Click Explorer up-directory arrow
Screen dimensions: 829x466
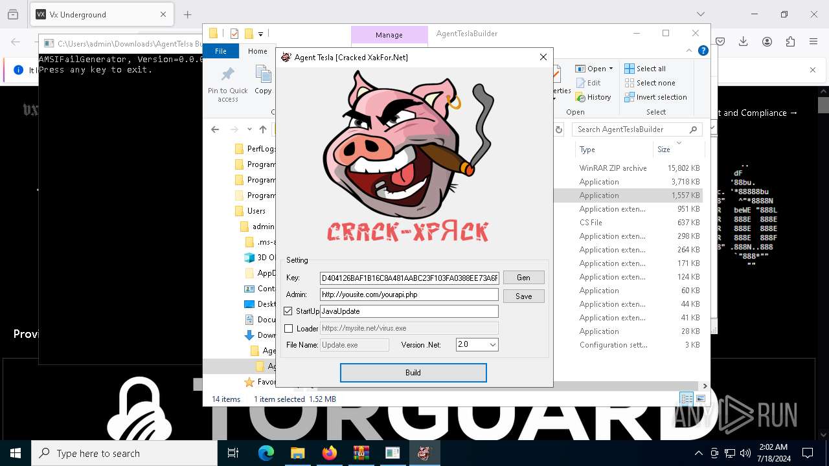point(263,129)
